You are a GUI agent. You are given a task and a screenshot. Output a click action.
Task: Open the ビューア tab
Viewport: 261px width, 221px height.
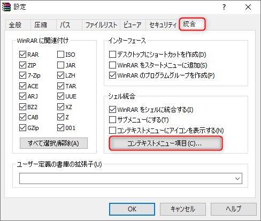point(133,25)
